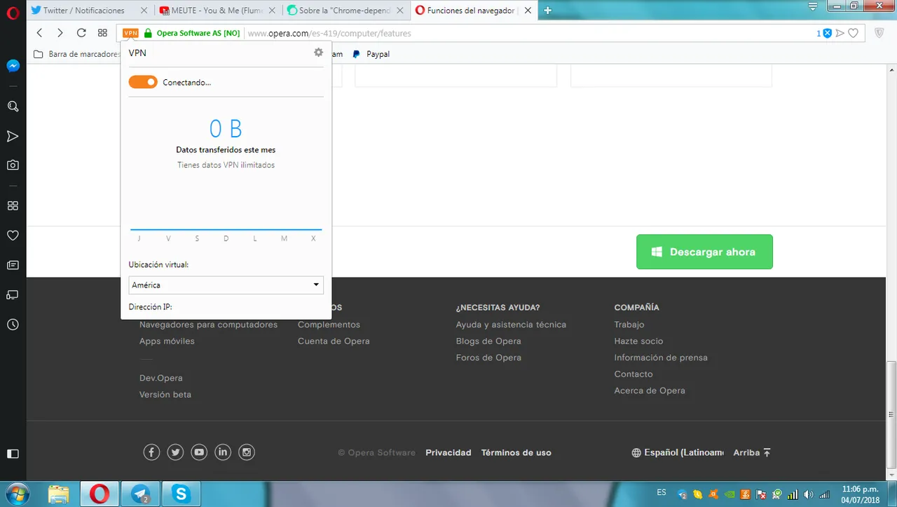The image size is (897, 507).
Task: Open Speed Dial grid icon in toolbar
Action: (102, 33)
